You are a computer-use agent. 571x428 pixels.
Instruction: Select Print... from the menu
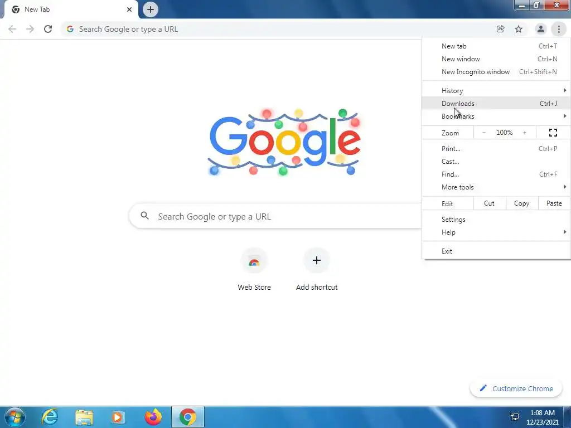pos(496,148)
